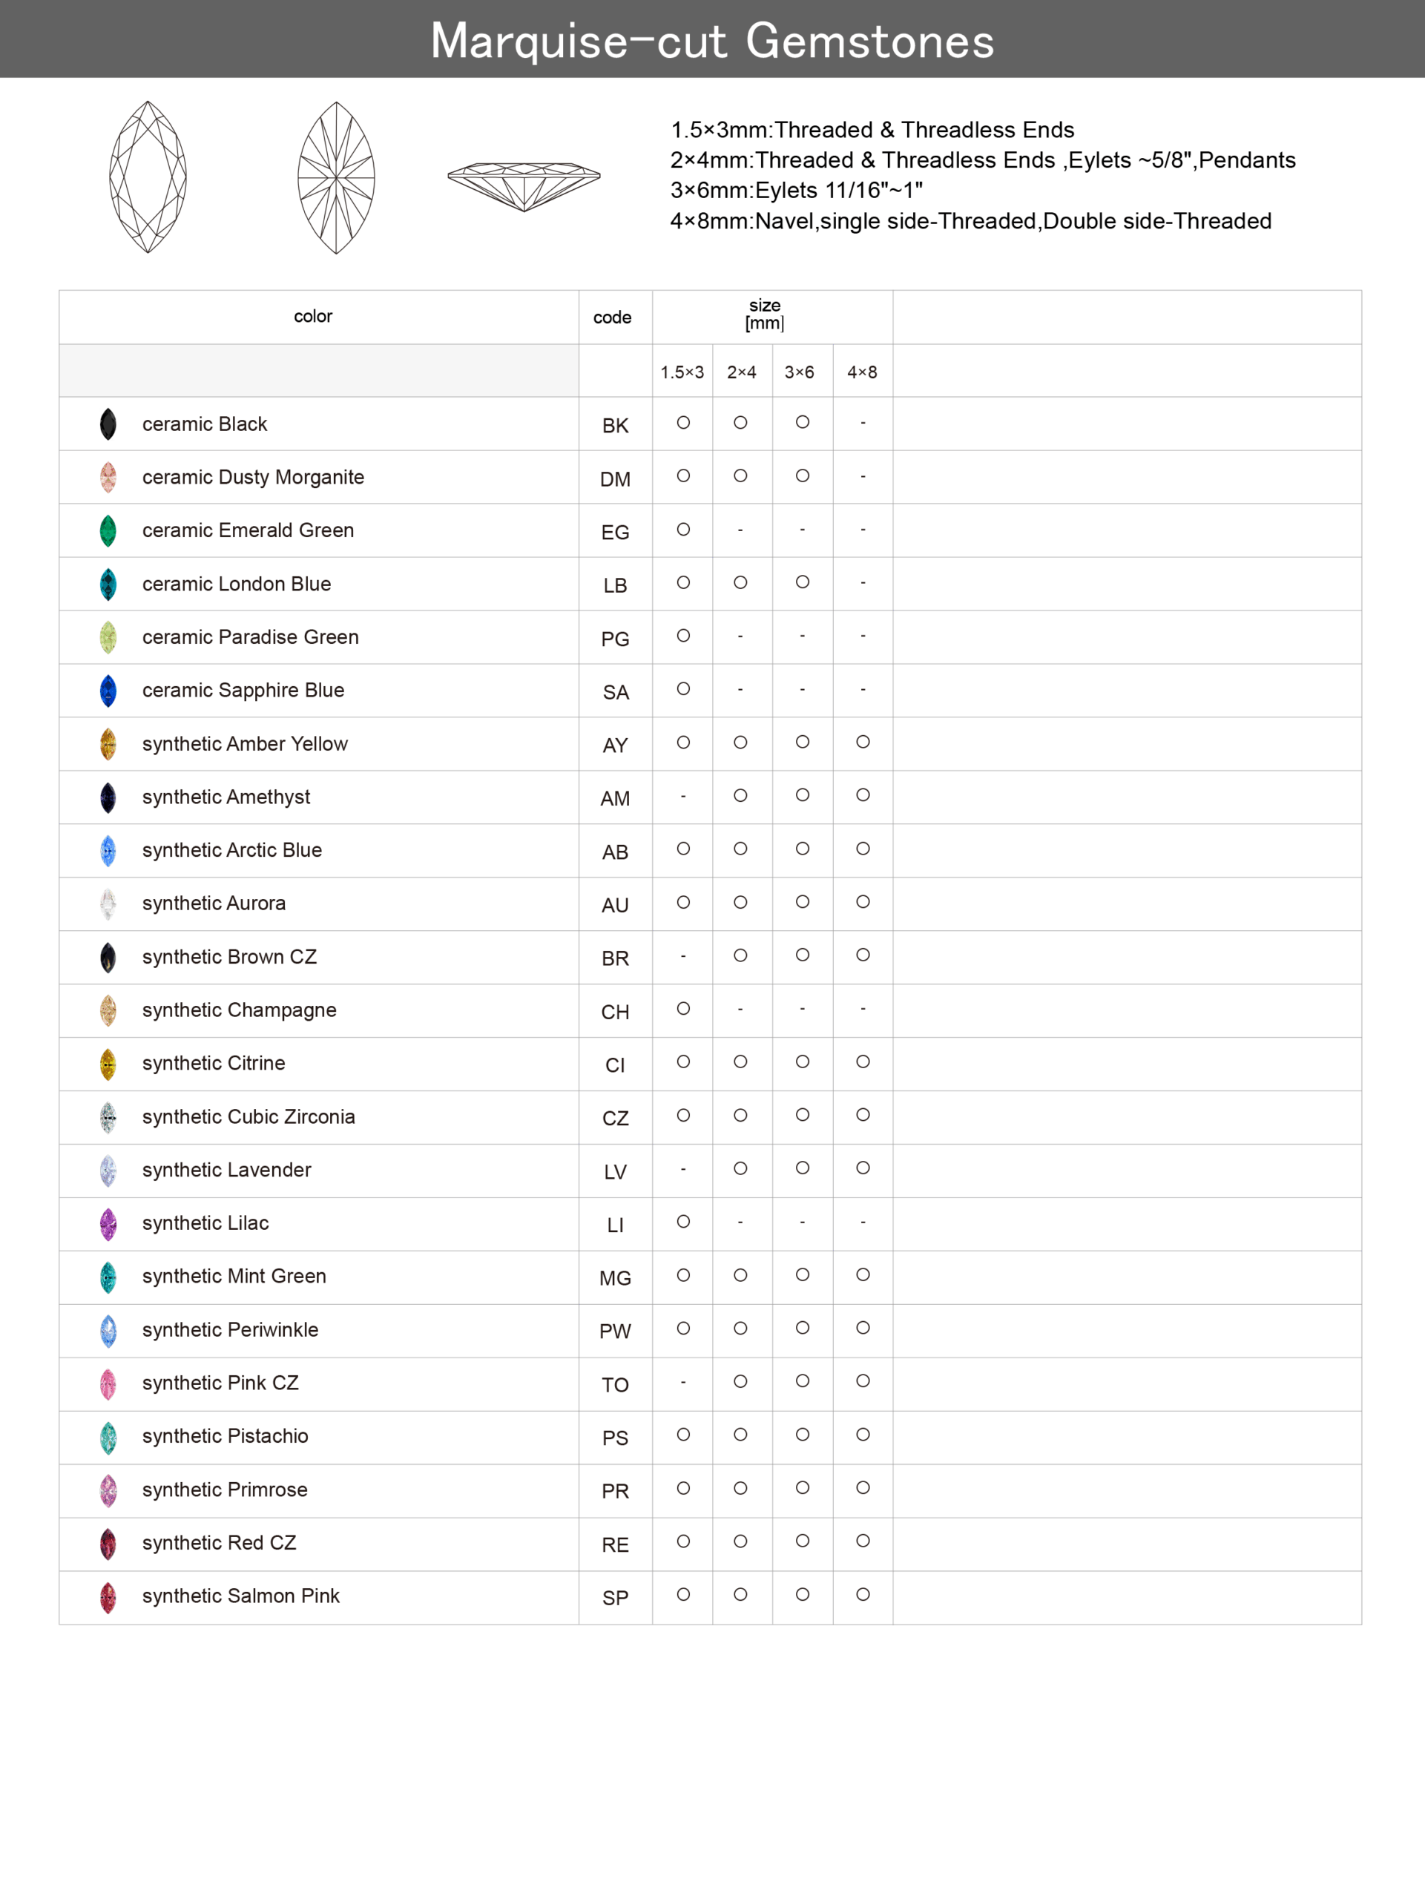Click the synthetic Lilac gem icon
The height and width of the screenshot is (1899, 1425).
(x=108, y=1223)
